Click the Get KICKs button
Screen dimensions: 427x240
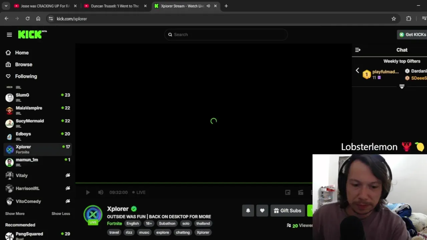pyautogui.click(x=412, y=34)
